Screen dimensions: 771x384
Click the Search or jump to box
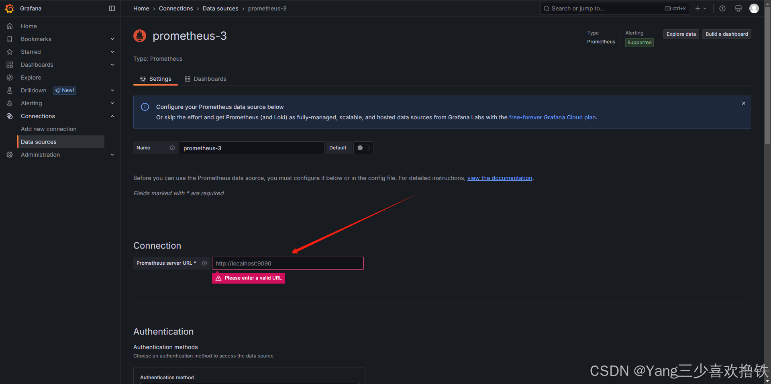click(x=614, y=8)
